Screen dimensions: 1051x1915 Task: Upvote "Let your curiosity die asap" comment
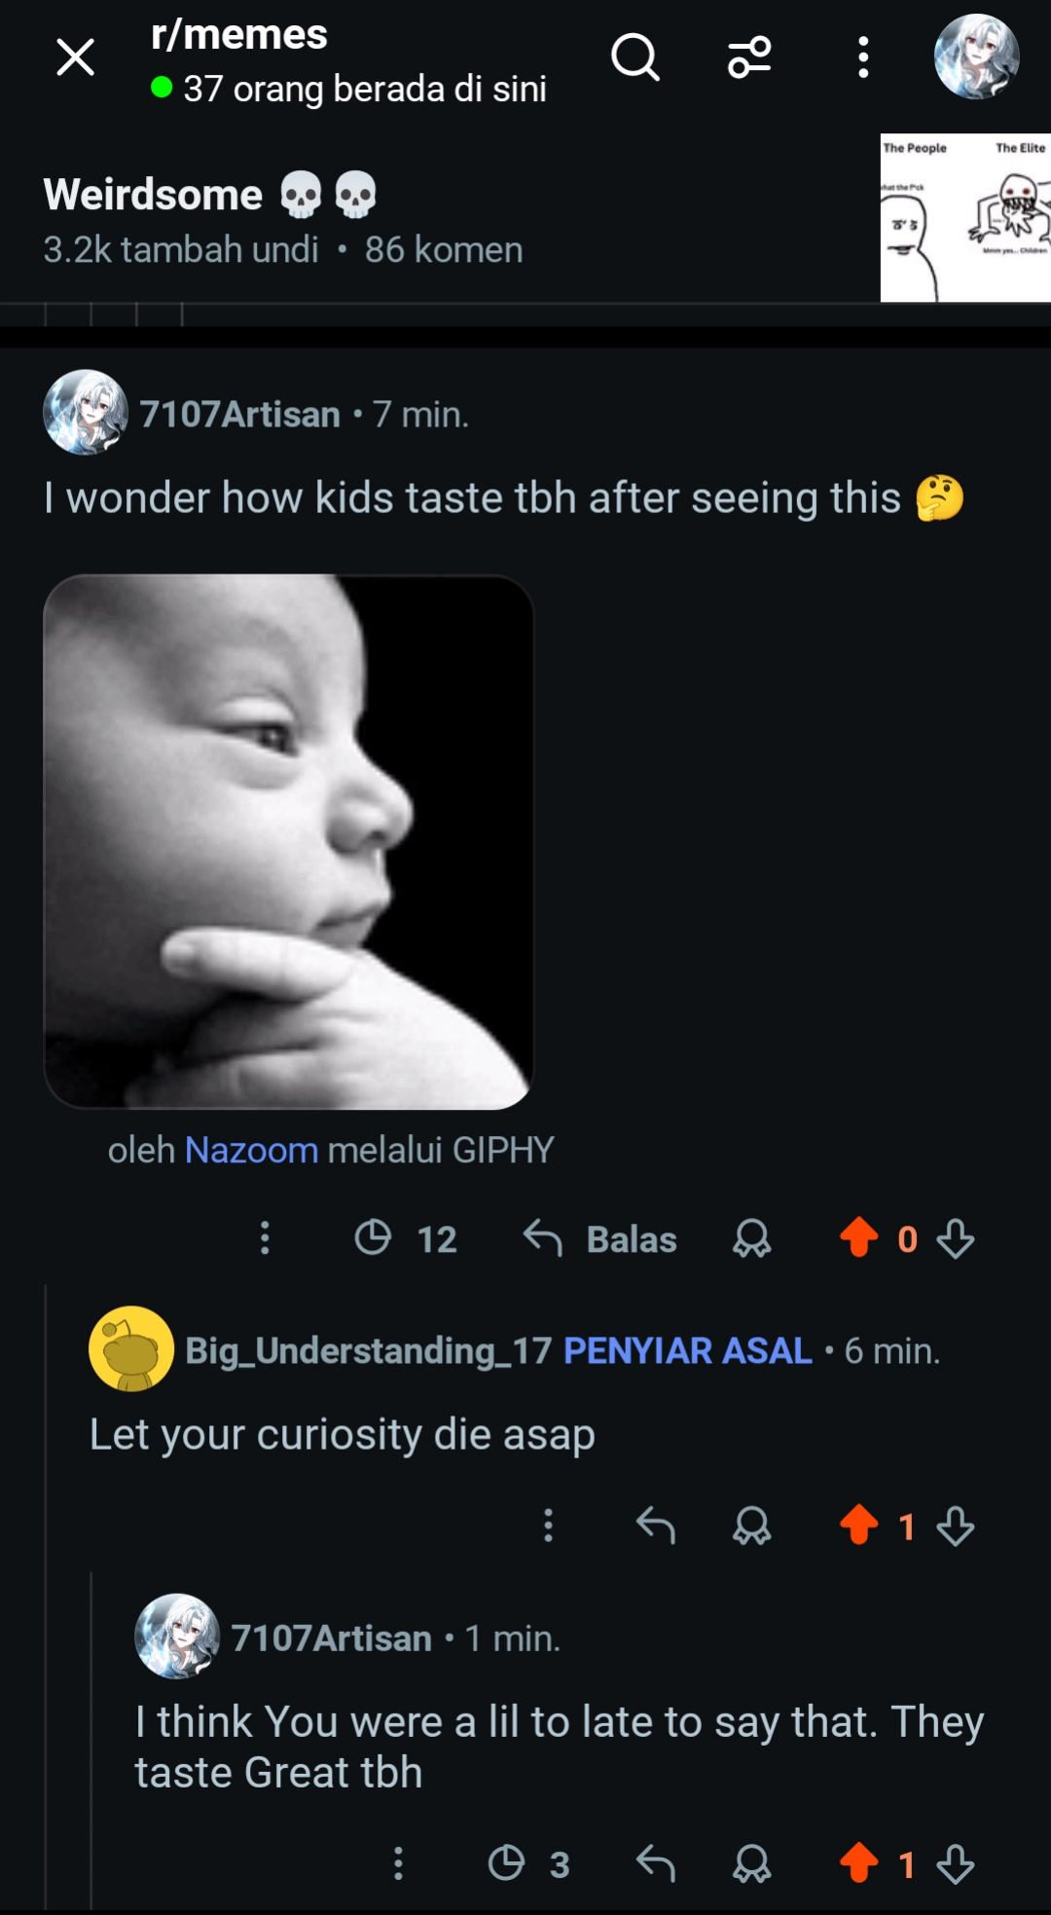pos(858,1526)
